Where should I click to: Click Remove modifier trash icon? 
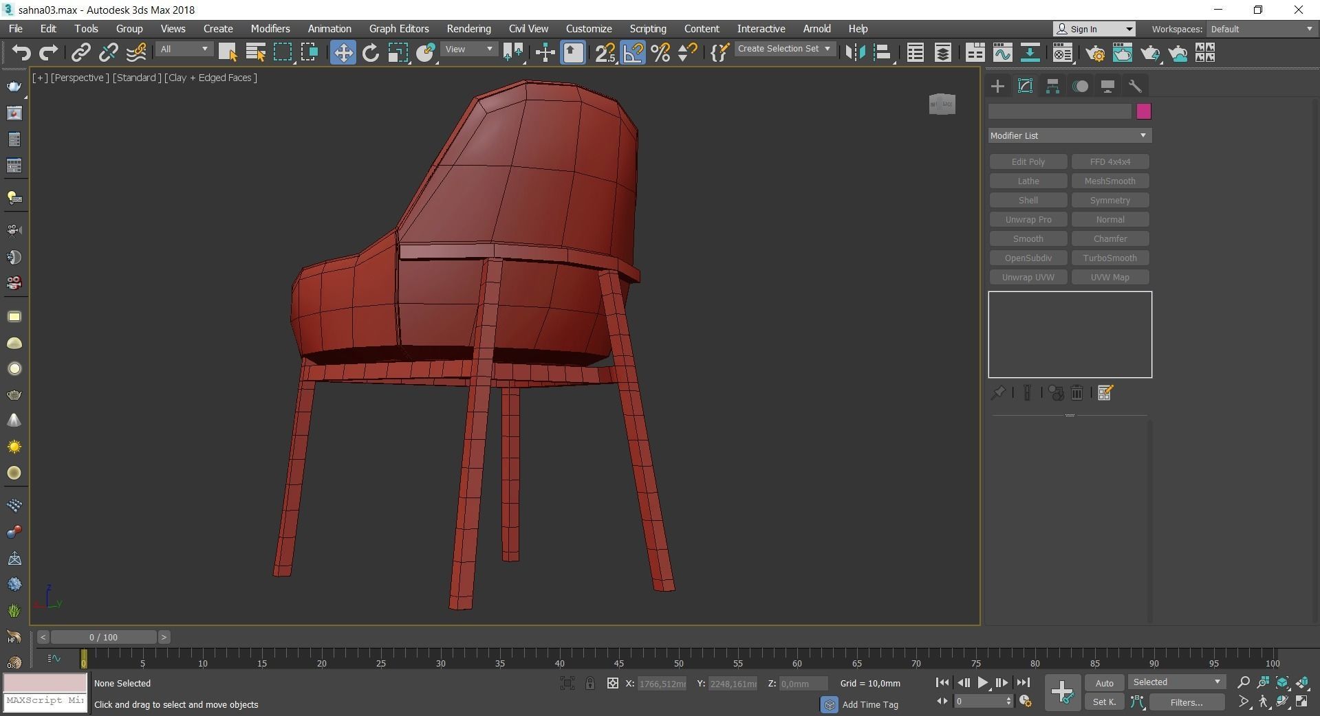point(1076,392)
